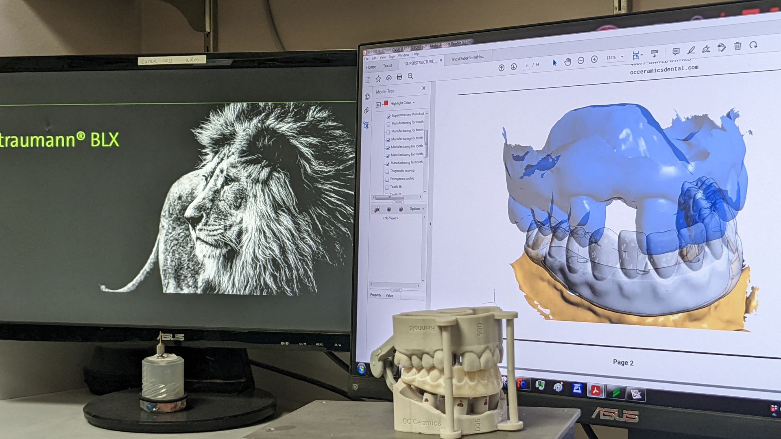Switch to TriosOrderFormHo tab
Image resolution: width=781 pixels, height=439 pixels.
(x=467, y=58)
